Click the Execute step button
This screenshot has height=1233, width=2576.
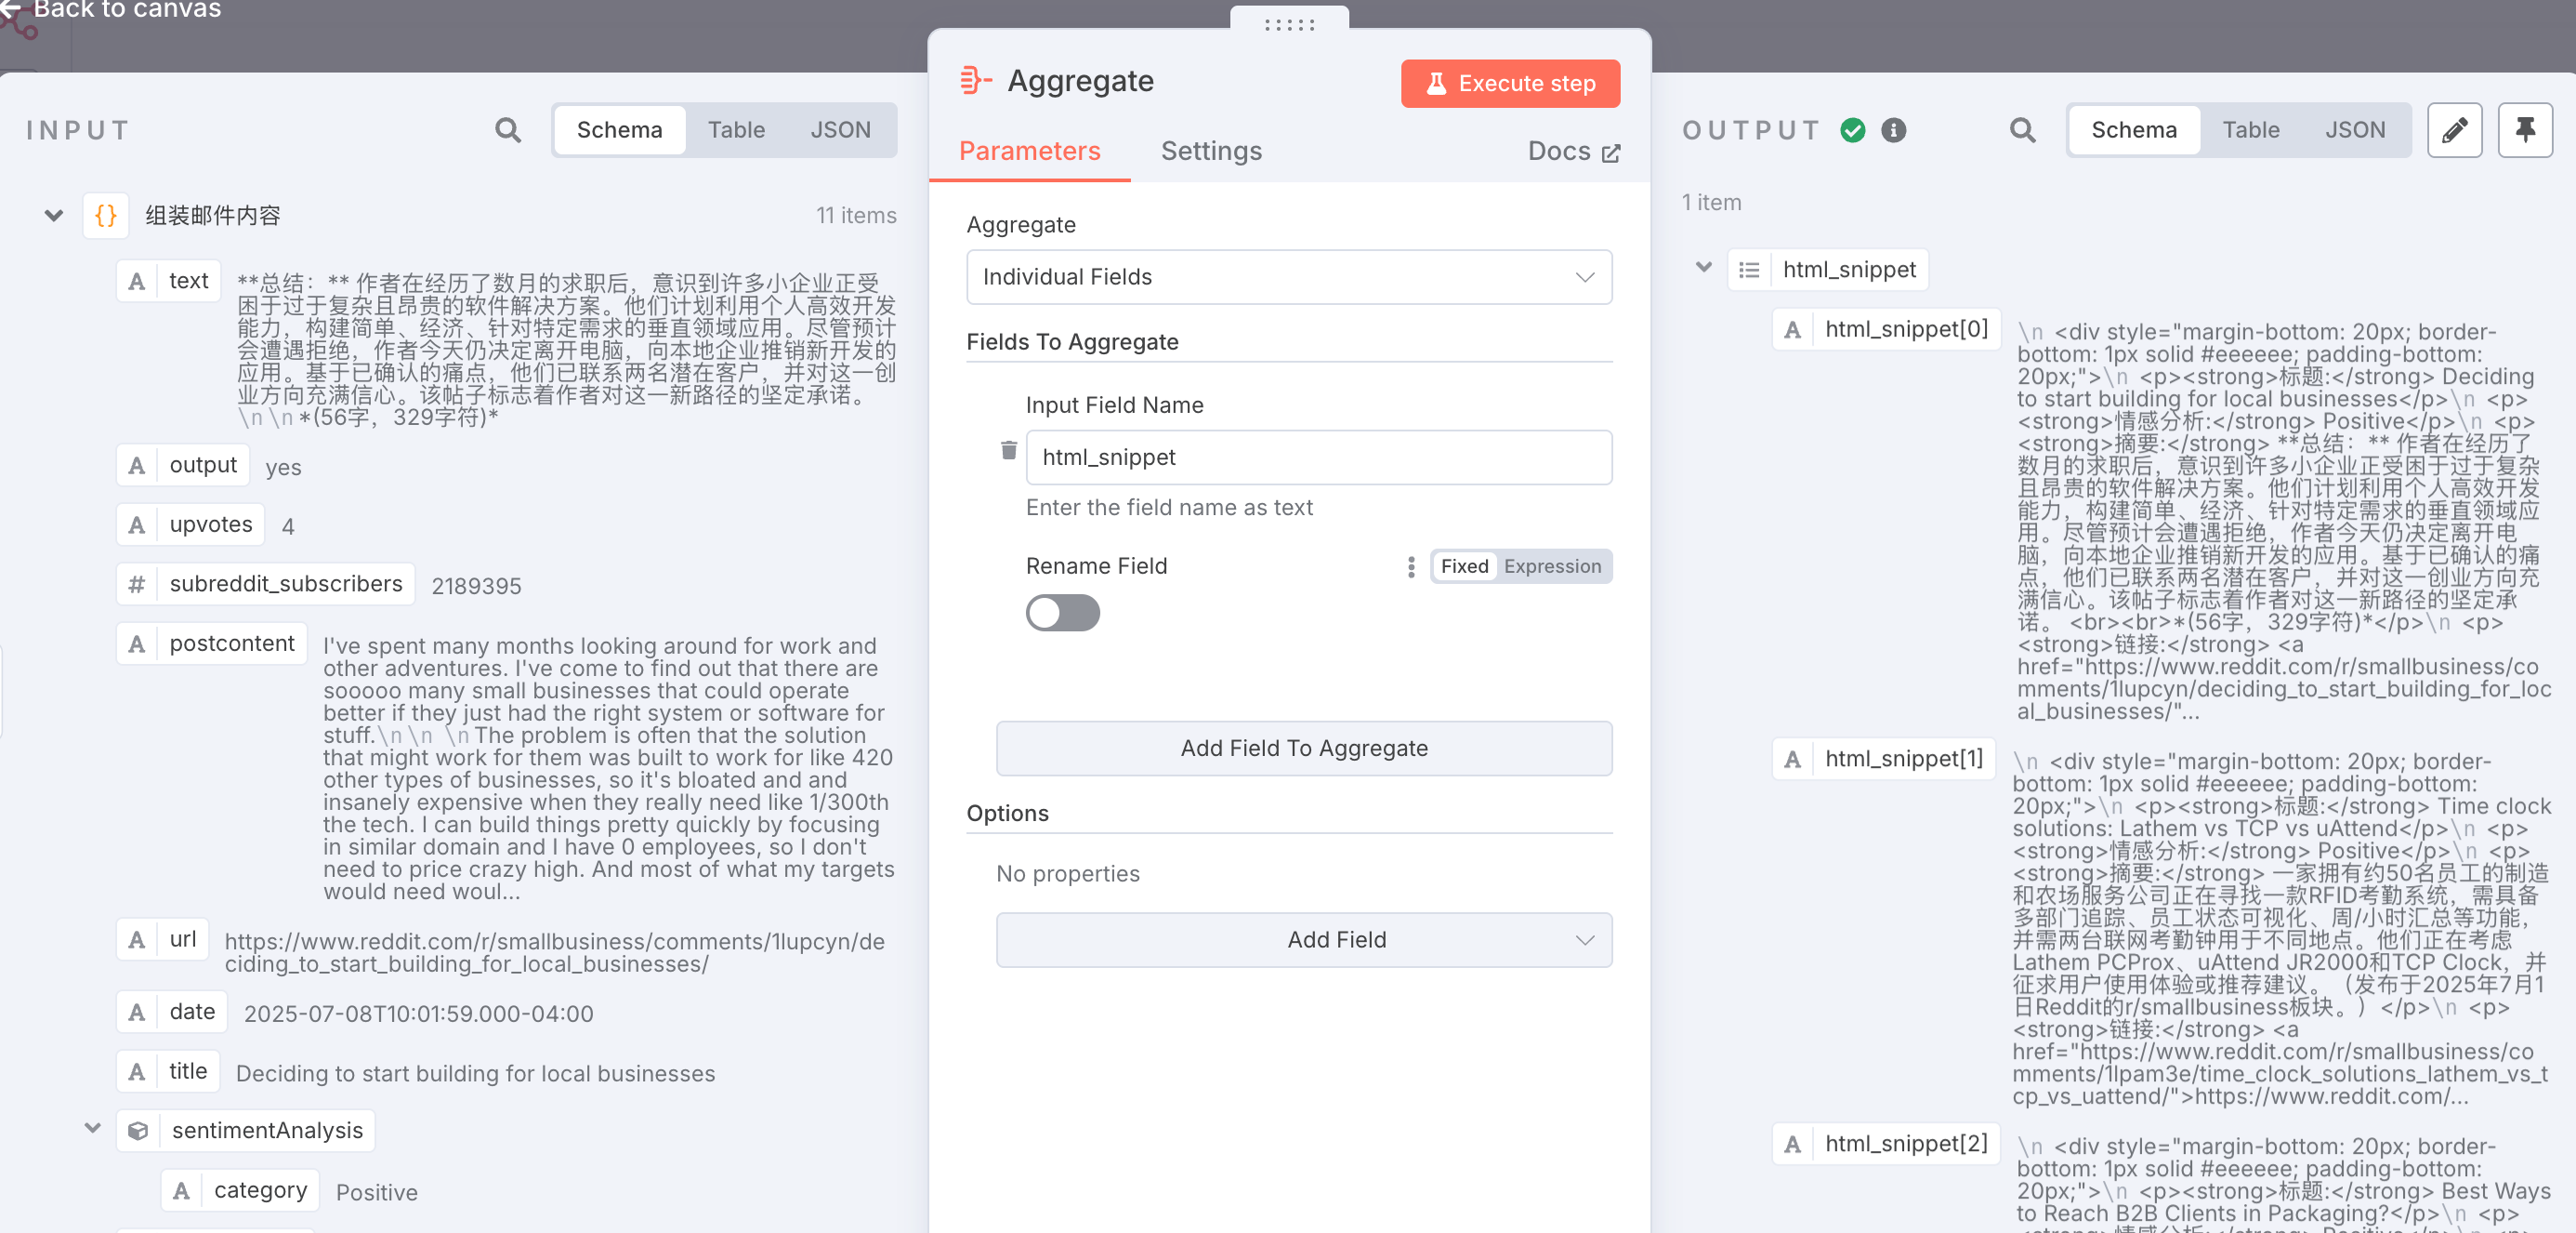click(x=1509, y=83)
